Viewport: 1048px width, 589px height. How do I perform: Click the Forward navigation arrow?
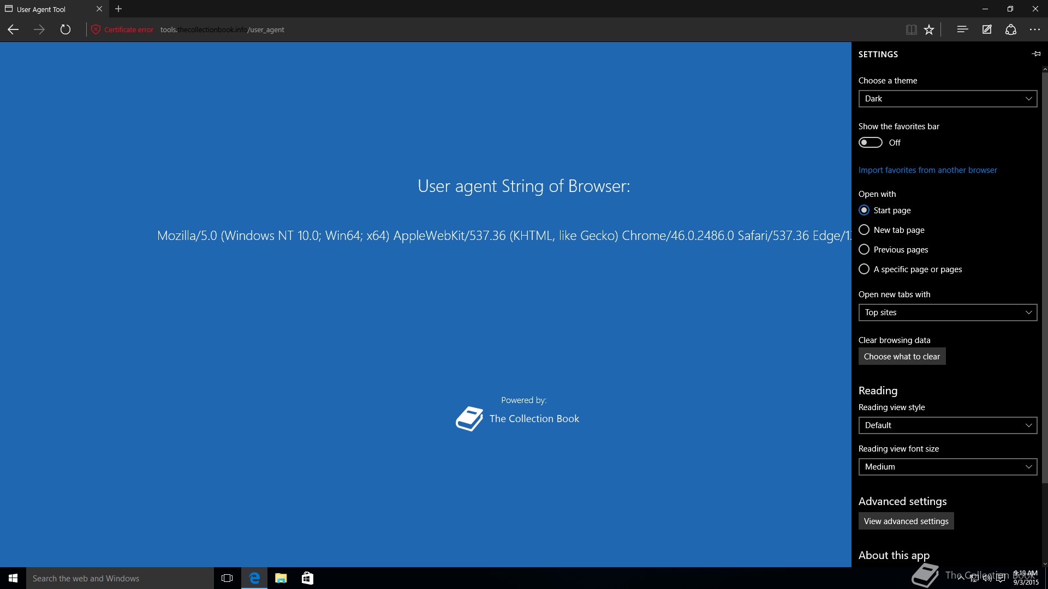tap(39, 29)
